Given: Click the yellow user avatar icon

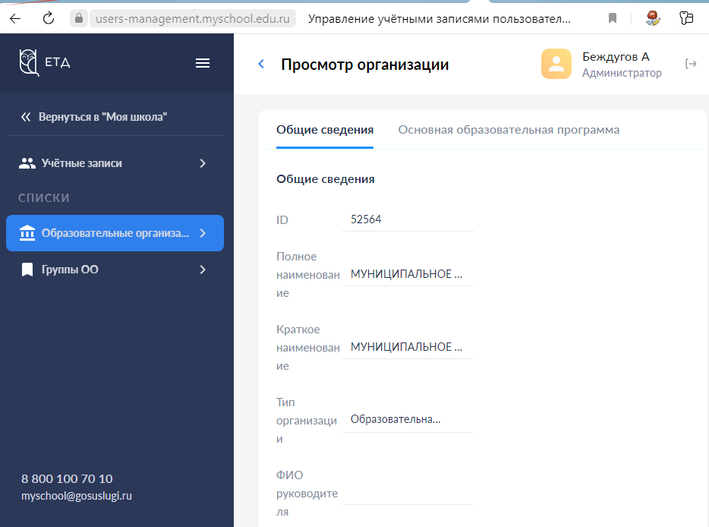Looking at the screenshot, I should [x=556, y=64].
